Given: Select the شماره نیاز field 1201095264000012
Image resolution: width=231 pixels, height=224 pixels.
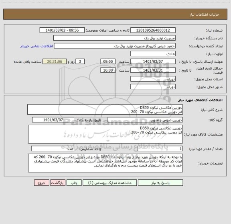Looking at the screenshot, I should [x=153, y=30].
